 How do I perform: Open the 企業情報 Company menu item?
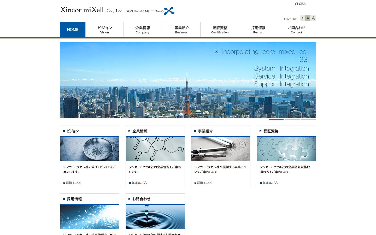click(143, 29)
